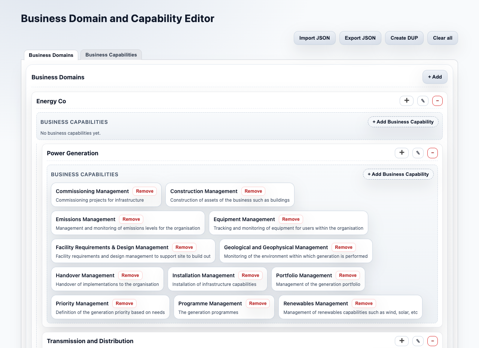479x348 pixels.
Task: Click Renewables Management capability name
Action: [x=316, y=303]
